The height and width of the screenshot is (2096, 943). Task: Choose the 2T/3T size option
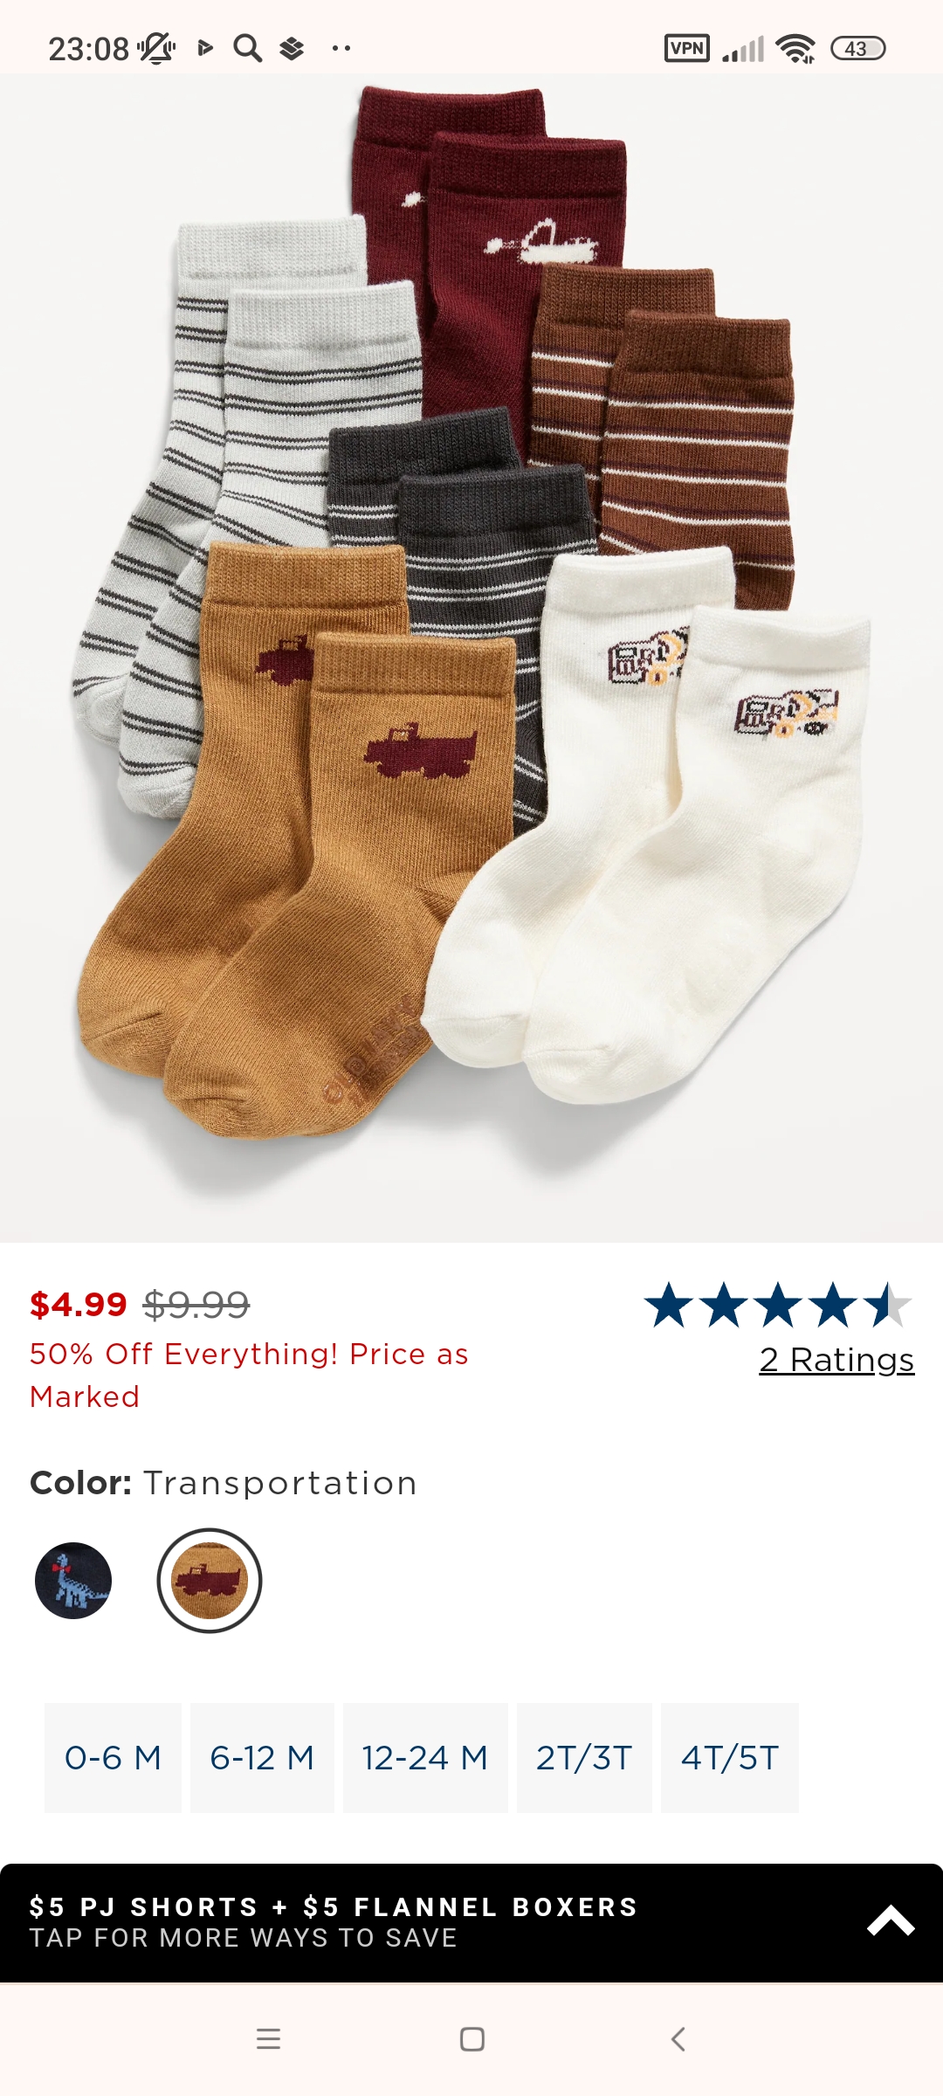click(x=584, y=1758)
